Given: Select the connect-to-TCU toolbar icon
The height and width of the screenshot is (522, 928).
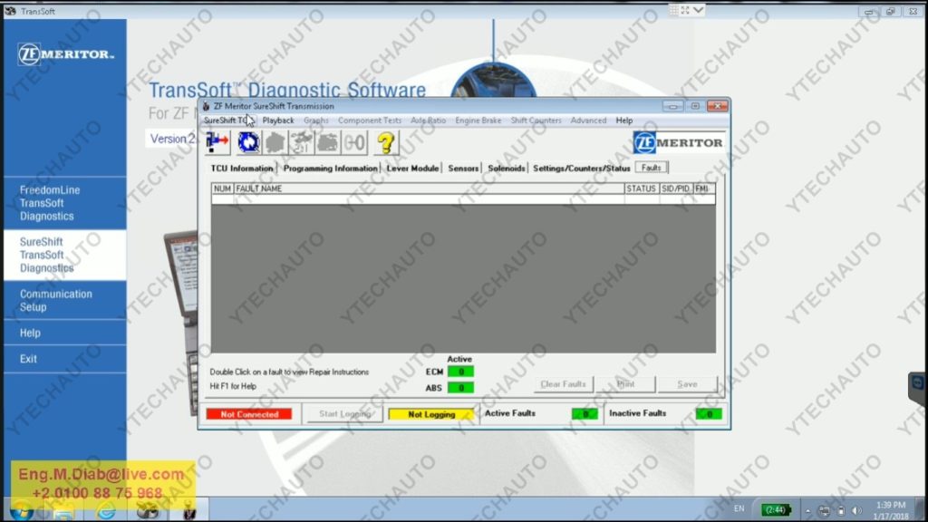Looking at the screenshot, I should tap(217, 141).
